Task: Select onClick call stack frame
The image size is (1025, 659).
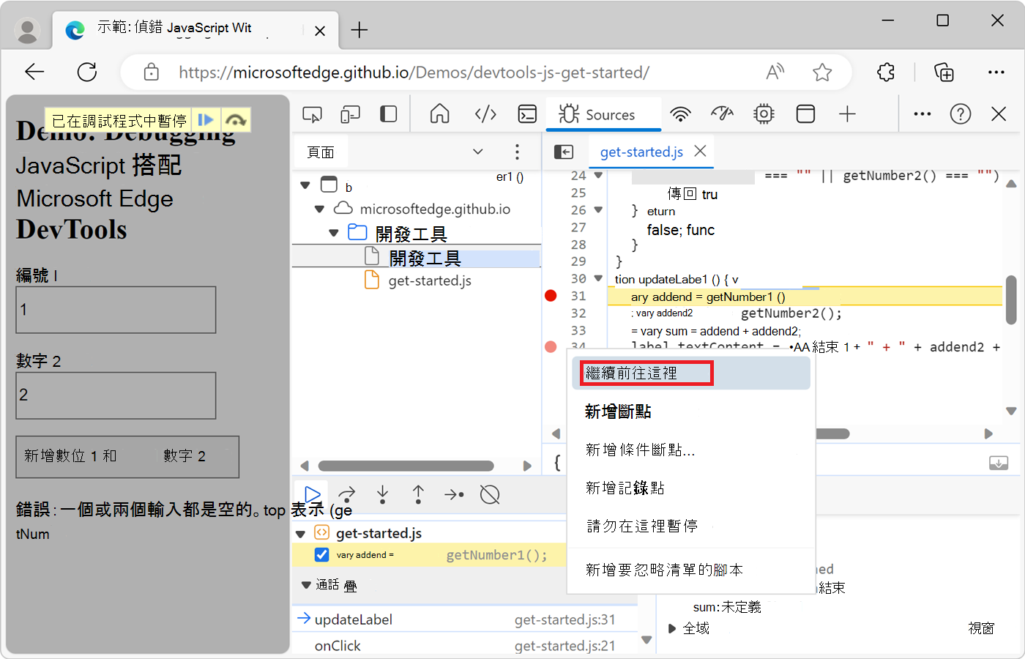Action: point(464,645)
